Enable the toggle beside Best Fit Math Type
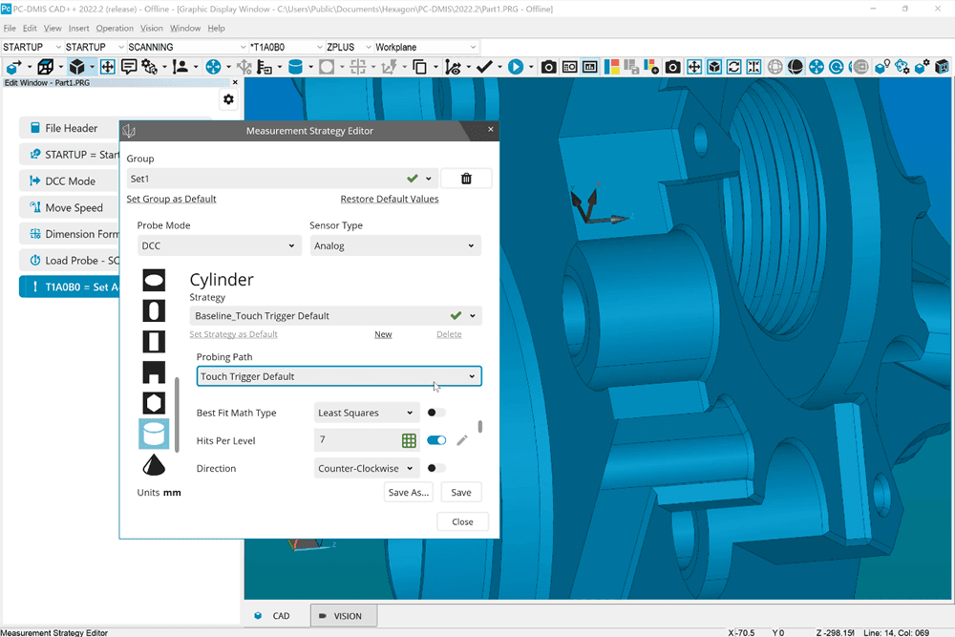This screenshot has height=637, width=955. (x=435, y=412)
